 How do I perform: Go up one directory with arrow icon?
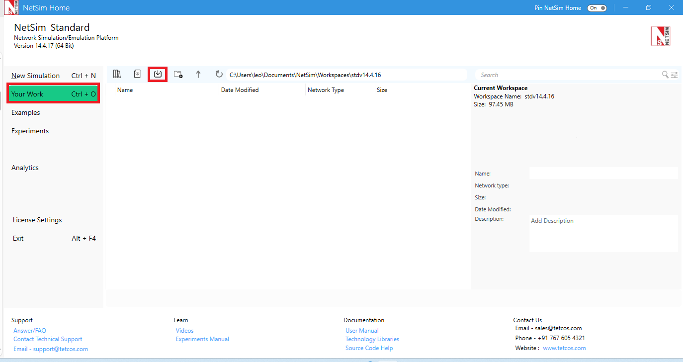[x=198, y=75]
